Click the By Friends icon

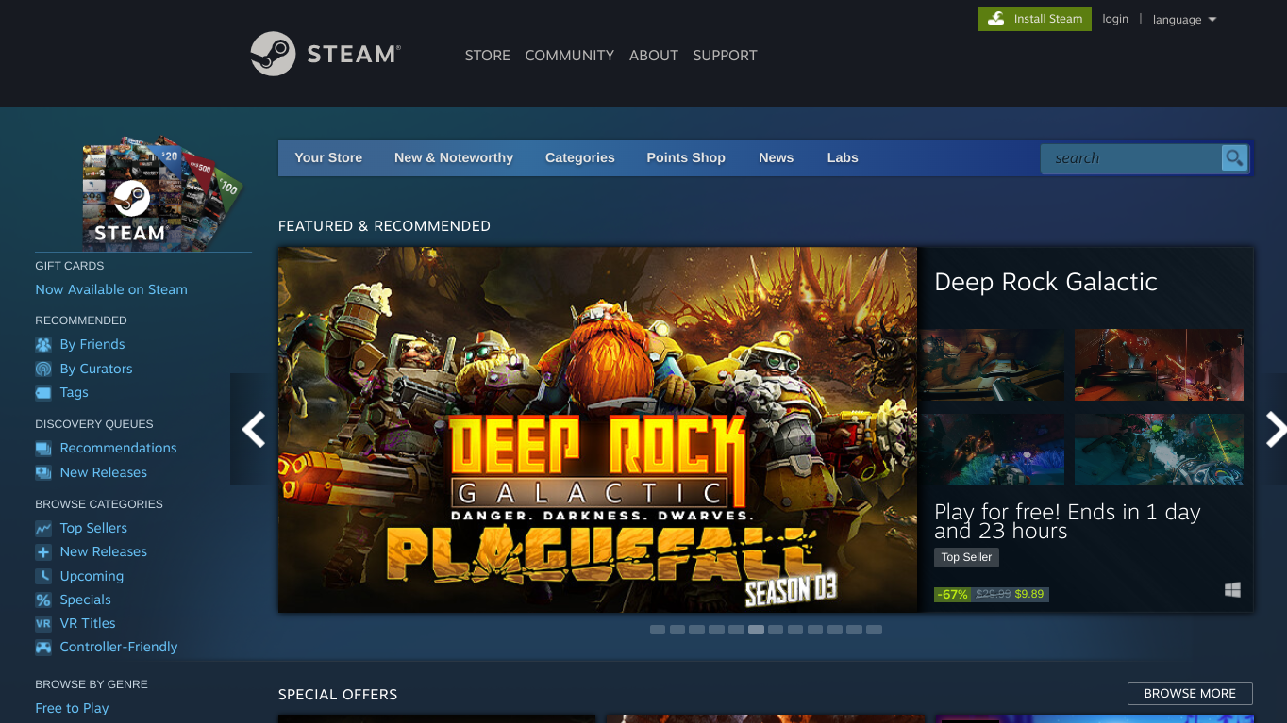(x=43, y=344)
